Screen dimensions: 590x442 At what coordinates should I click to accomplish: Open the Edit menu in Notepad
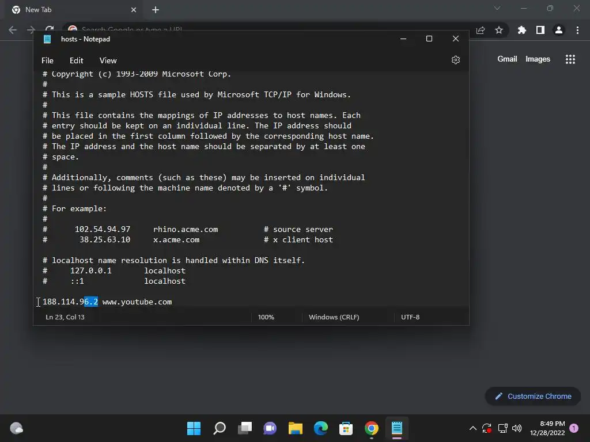point(77,60)
